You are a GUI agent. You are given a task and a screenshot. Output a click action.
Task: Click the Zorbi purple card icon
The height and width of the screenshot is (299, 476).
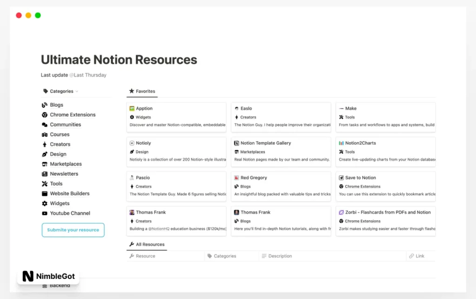tap(341, 212)
